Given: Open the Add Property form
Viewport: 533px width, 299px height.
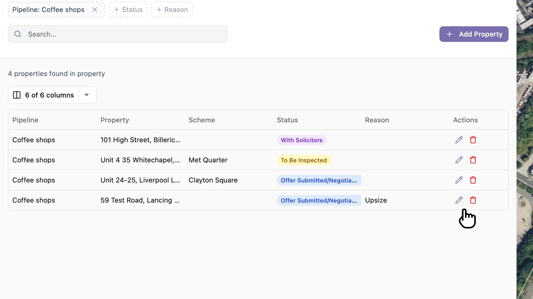Looking at the screenshot, I should [x=474, y=34].
